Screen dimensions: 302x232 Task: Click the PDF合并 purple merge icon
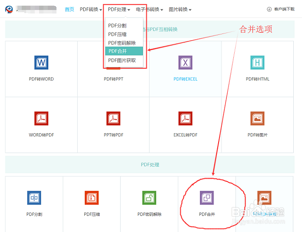coord(207,198)
